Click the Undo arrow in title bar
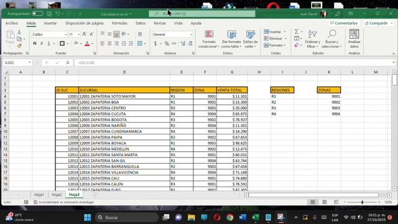The width and height of the screenshot is (398, 224). coord(58,14)
